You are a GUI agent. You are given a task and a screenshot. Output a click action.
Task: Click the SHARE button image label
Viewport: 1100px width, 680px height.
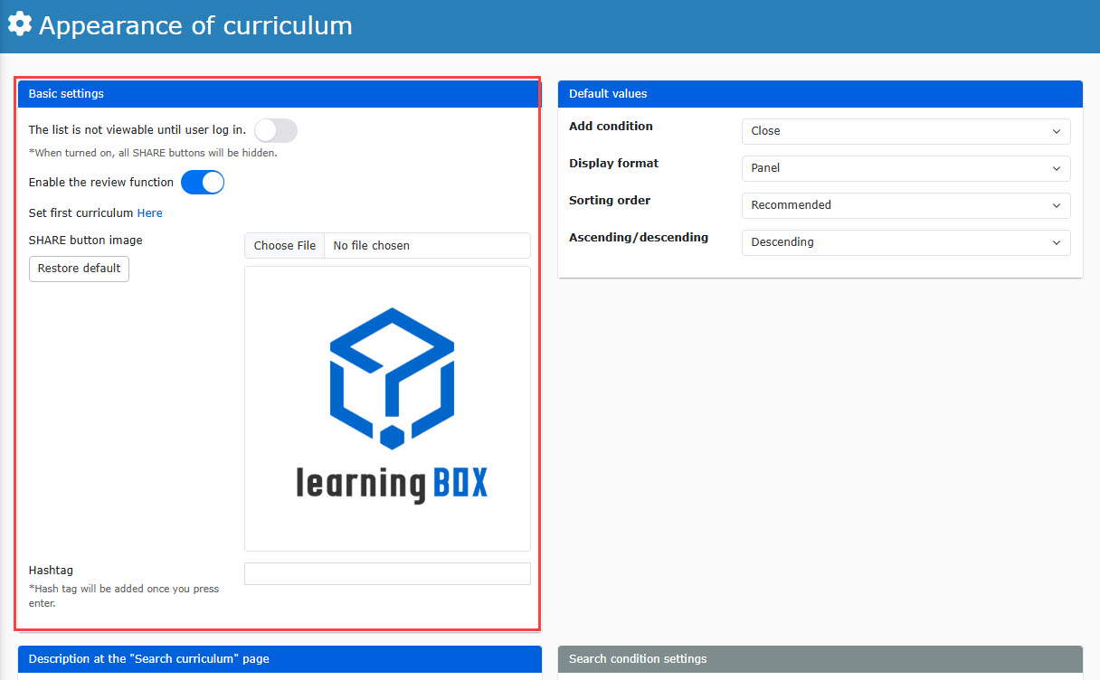(x=86, y=241)
